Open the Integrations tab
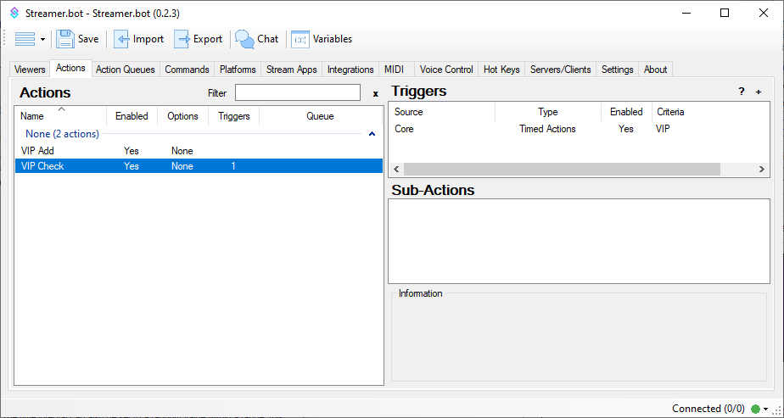Viewport: 784px width, 418px height. pos(350,70)
